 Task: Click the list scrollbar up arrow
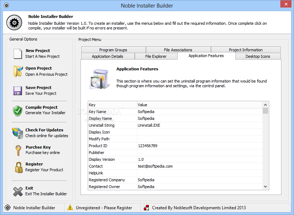tap(265, 105)
